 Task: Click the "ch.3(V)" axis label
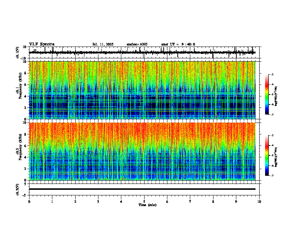(x=18, y=189)
